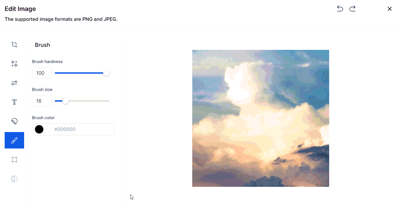The width and height of the screenshot is (402, 206).
Task: Open the Adjustments sliders tool
Action: pyautogui.click(x=14, y=83)
